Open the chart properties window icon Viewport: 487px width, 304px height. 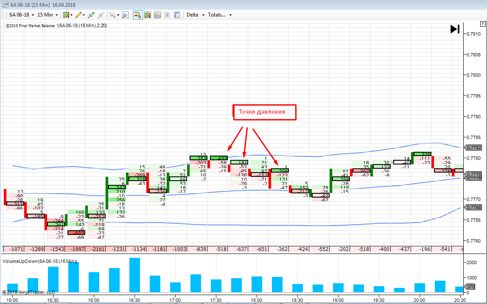click(177, 15)
